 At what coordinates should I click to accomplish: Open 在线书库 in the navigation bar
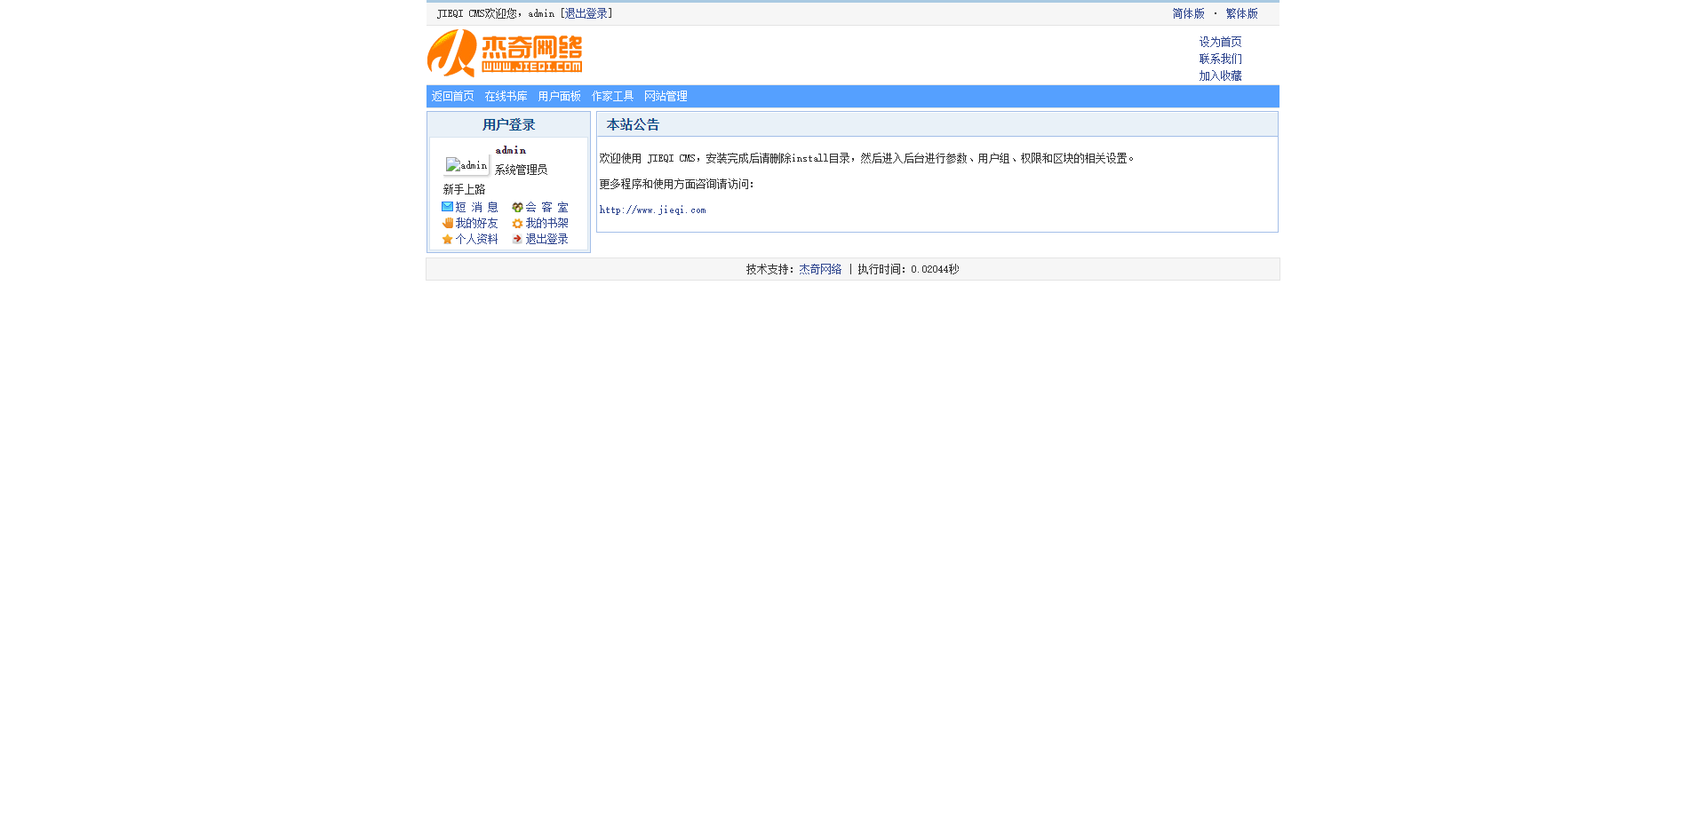506,97
